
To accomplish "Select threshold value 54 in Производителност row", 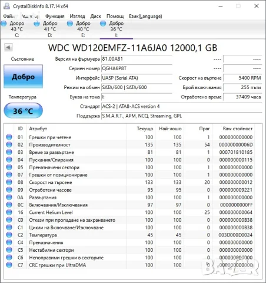I will [207, 144].
